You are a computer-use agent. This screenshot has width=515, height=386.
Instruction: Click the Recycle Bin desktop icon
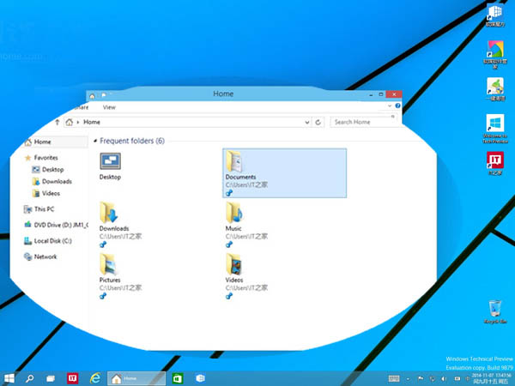click(494, 311)
